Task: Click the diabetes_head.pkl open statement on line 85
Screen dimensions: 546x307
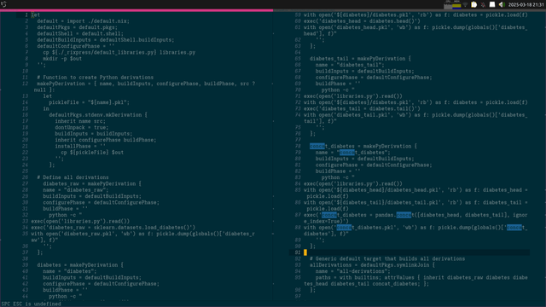Action: (415, 194)
